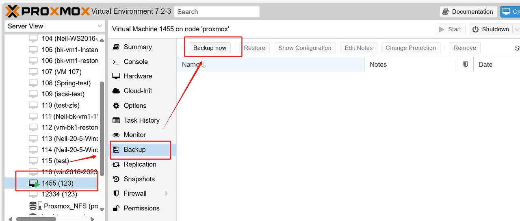Viewport: 520px width, 221px height.
Task: Click the VM icon for 109 (iscsi-test)
Action: coord(33,94)
